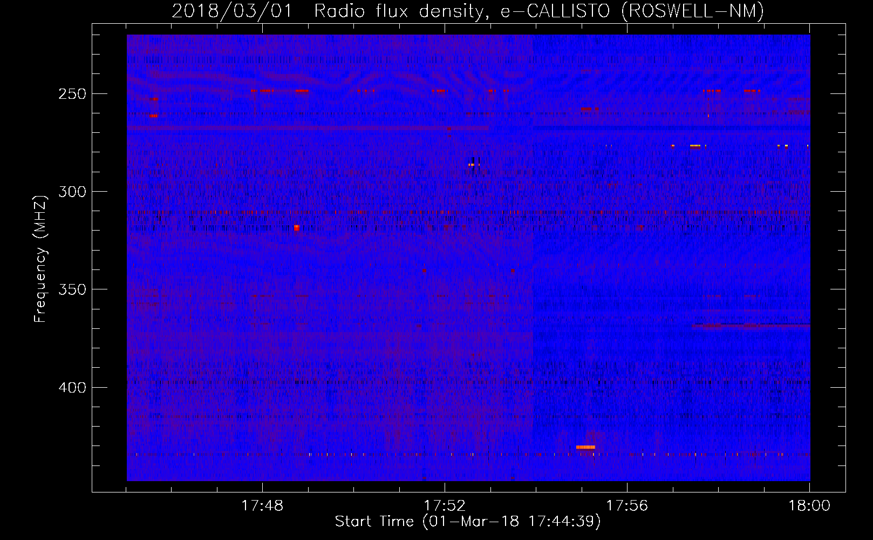Click the 400 frequency tick label
Image resolution: width=873 pixels, height=540 pixels.
coord(72,388)
